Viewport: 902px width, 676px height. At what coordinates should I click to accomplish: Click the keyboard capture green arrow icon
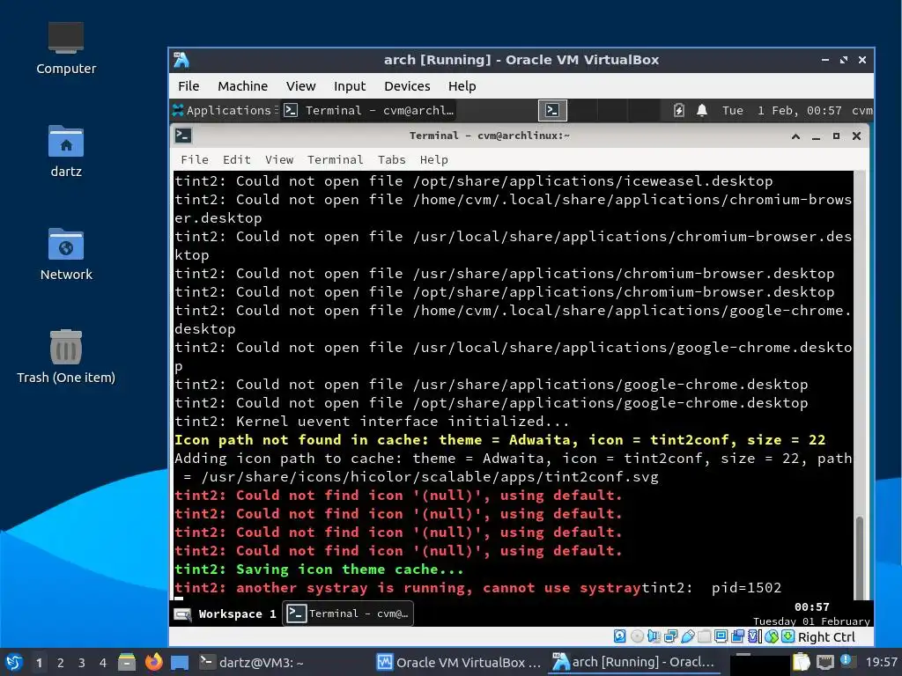pos(788,636)
